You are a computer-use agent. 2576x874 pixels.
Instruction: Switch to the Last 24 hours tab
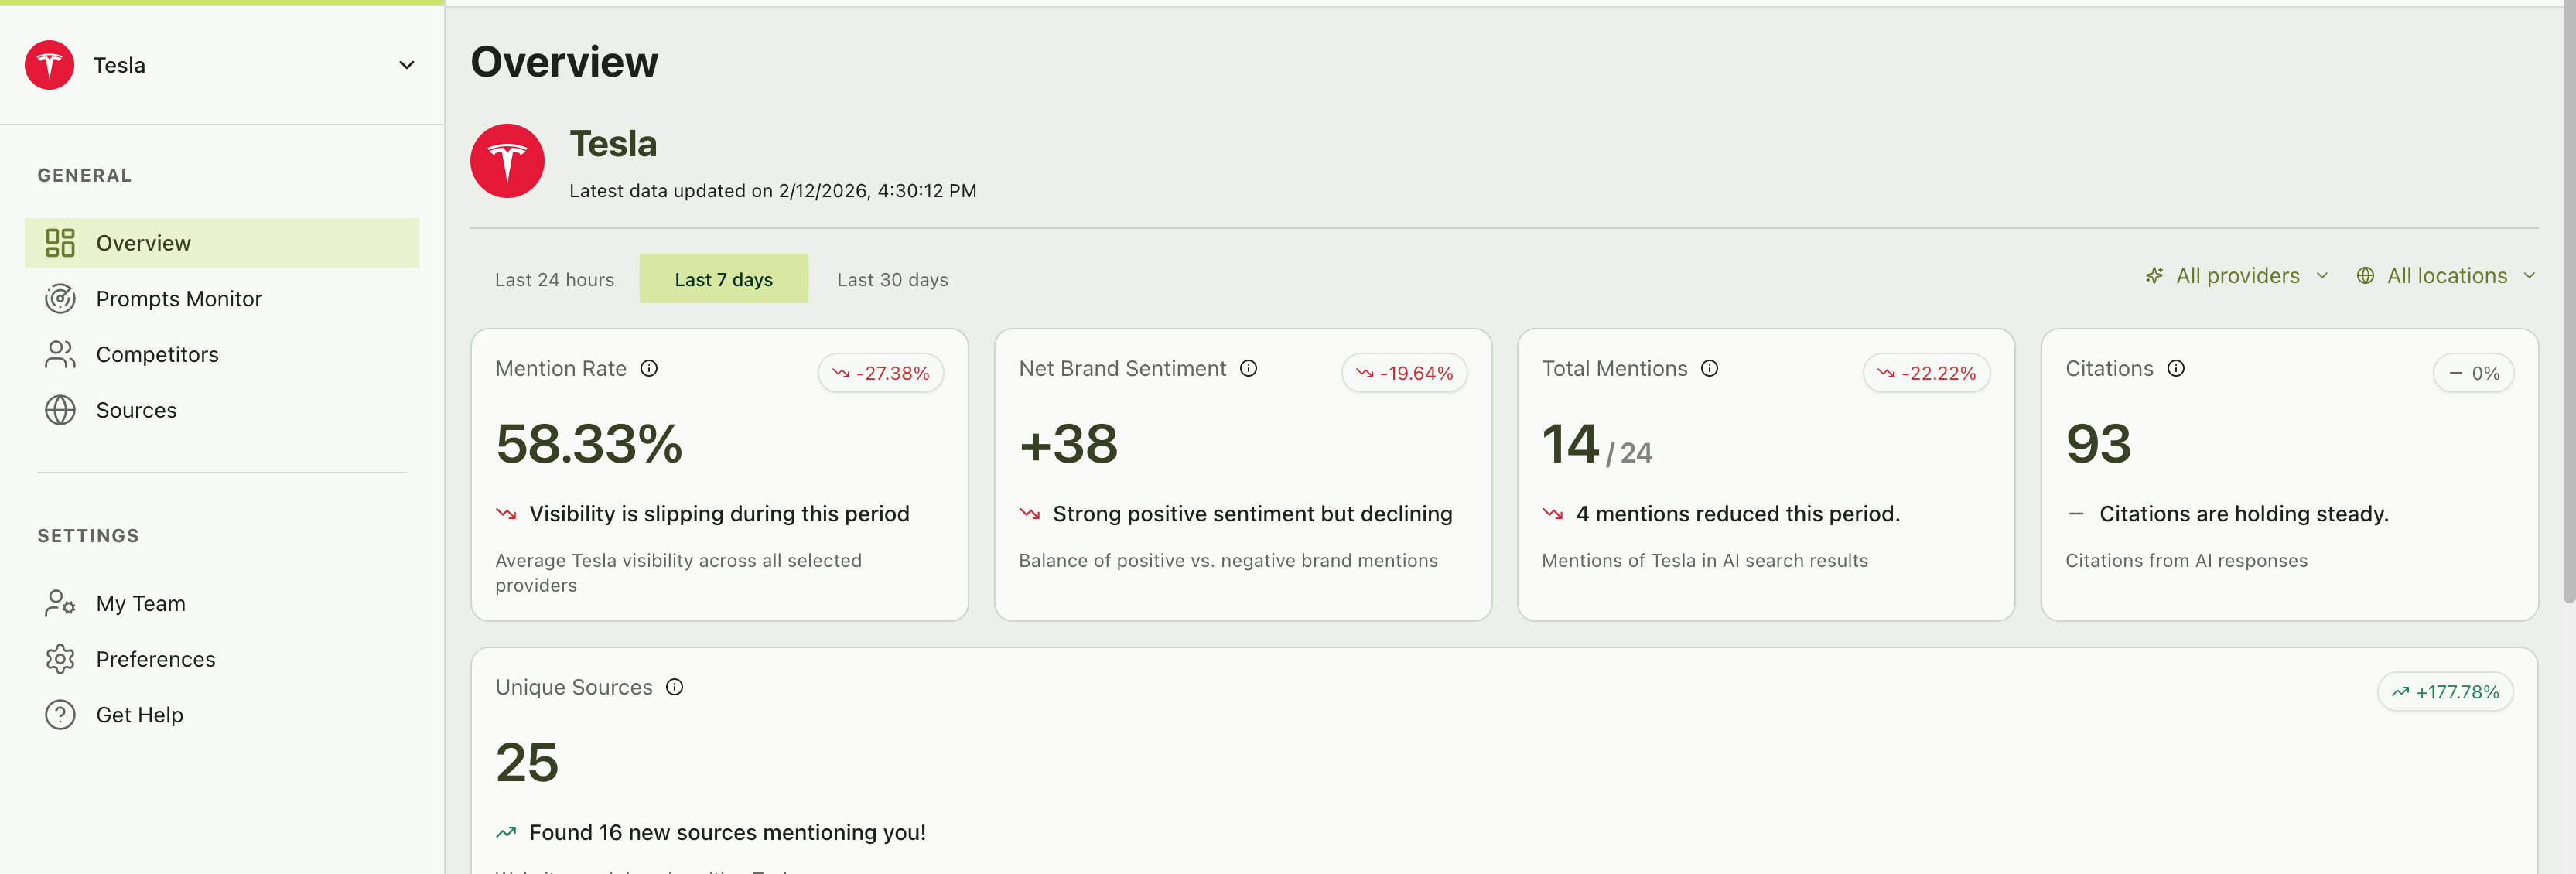[x=554, y=279]
